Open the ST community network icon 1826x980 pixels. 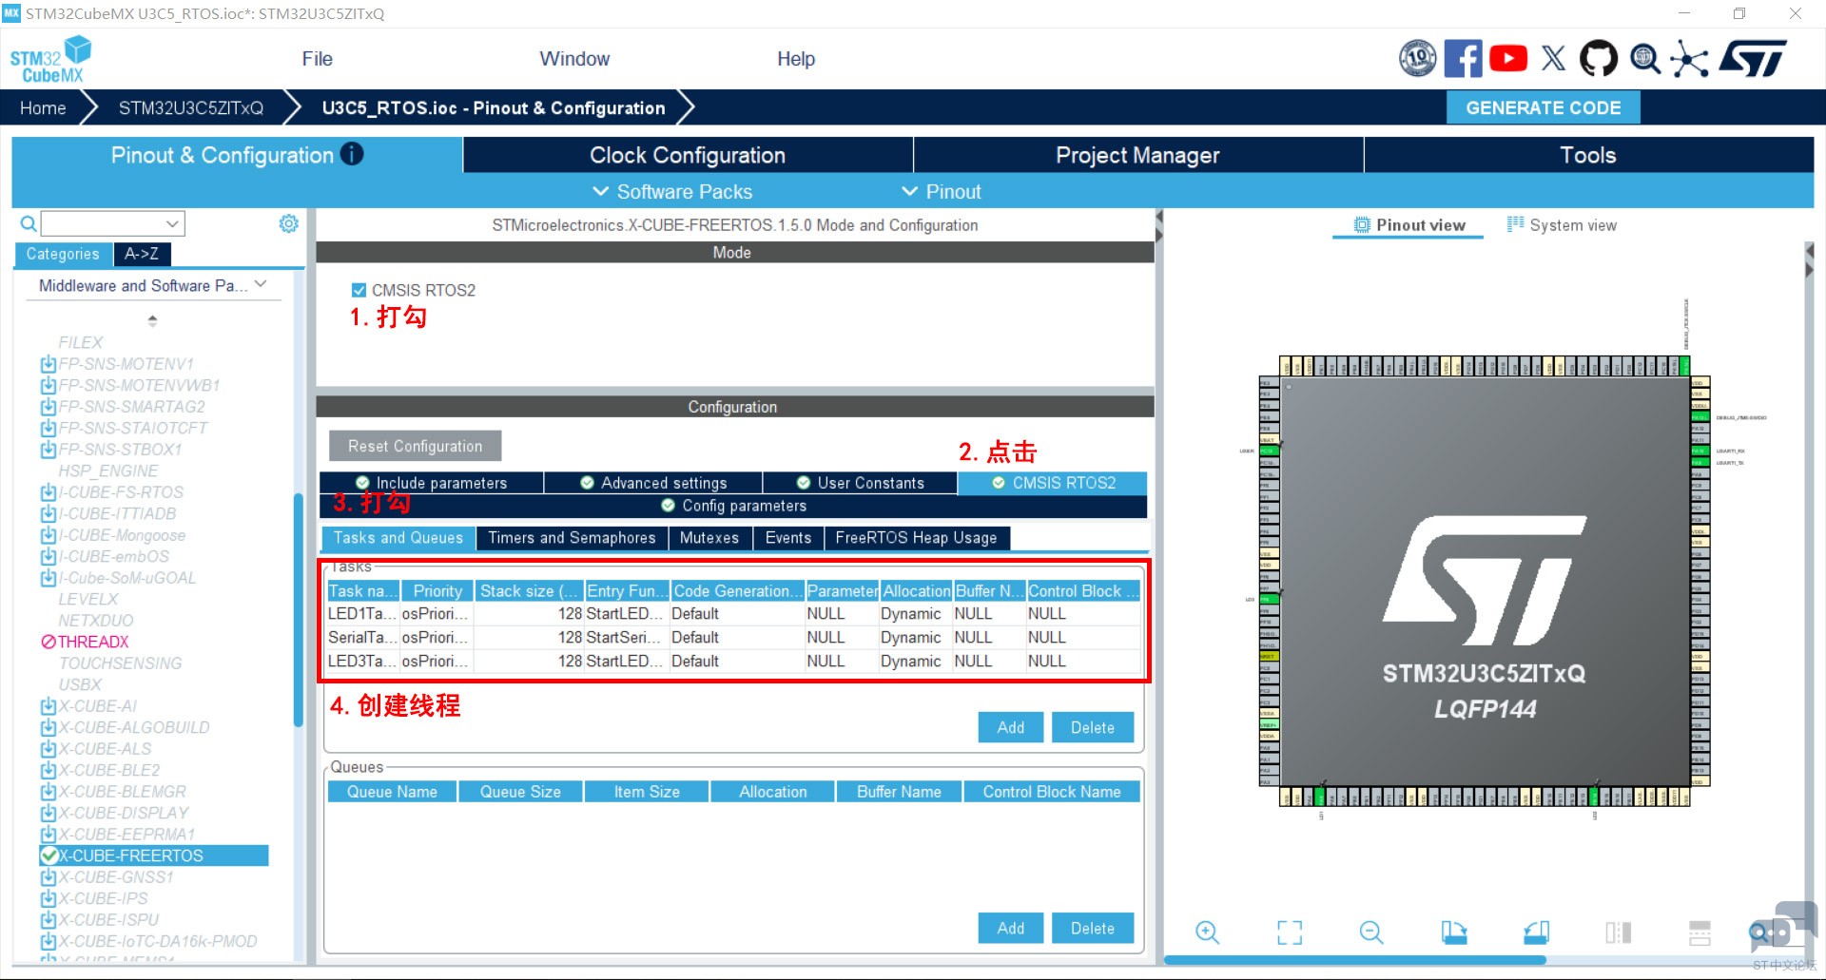[x=1689, y=59]
